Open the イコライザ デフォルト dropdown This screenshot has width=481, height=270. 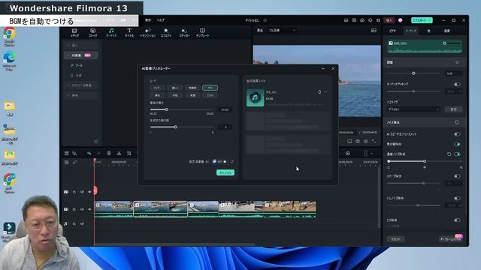pyautogui.click(x=413, y=109)
